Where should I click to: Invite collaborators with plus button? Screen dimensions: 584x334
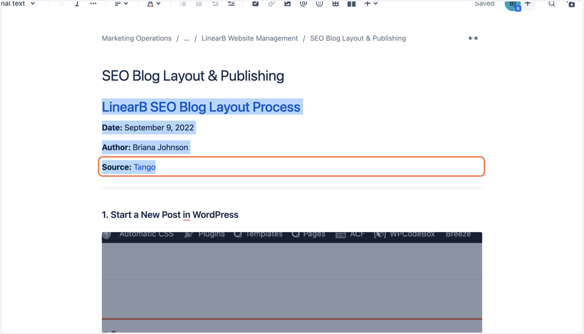click(x=528, y=4)
